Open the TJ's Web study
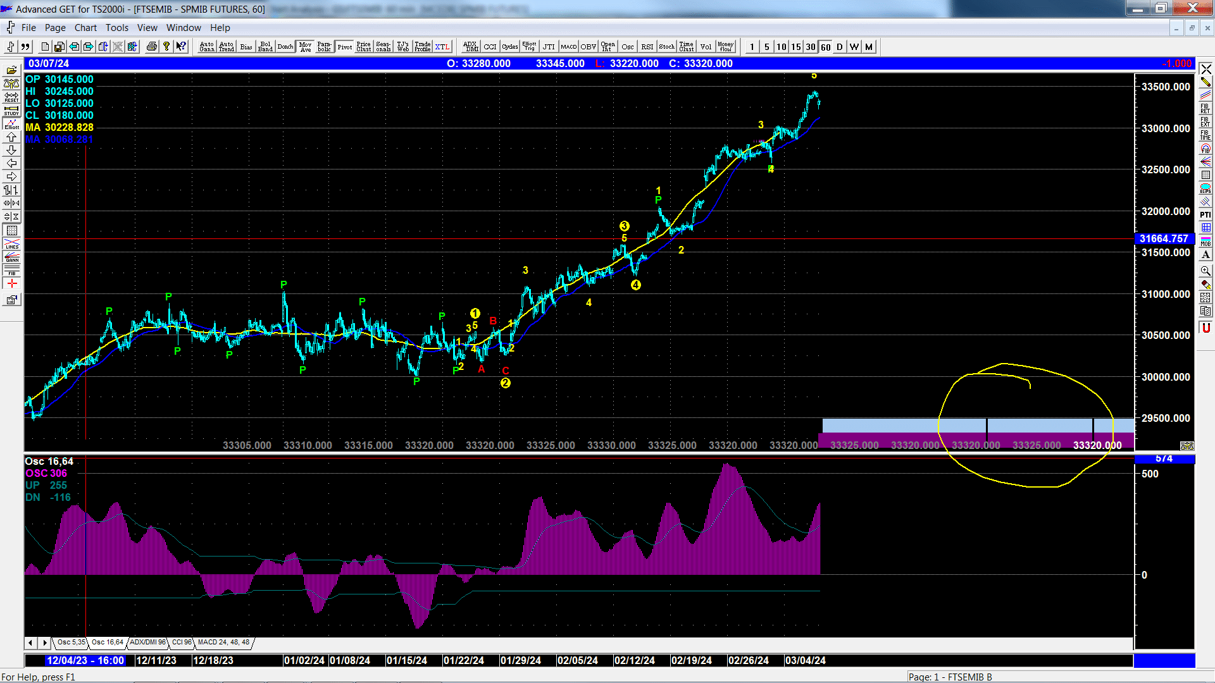This screenshot has height=683, width=1215. click(x=403, y=47)
